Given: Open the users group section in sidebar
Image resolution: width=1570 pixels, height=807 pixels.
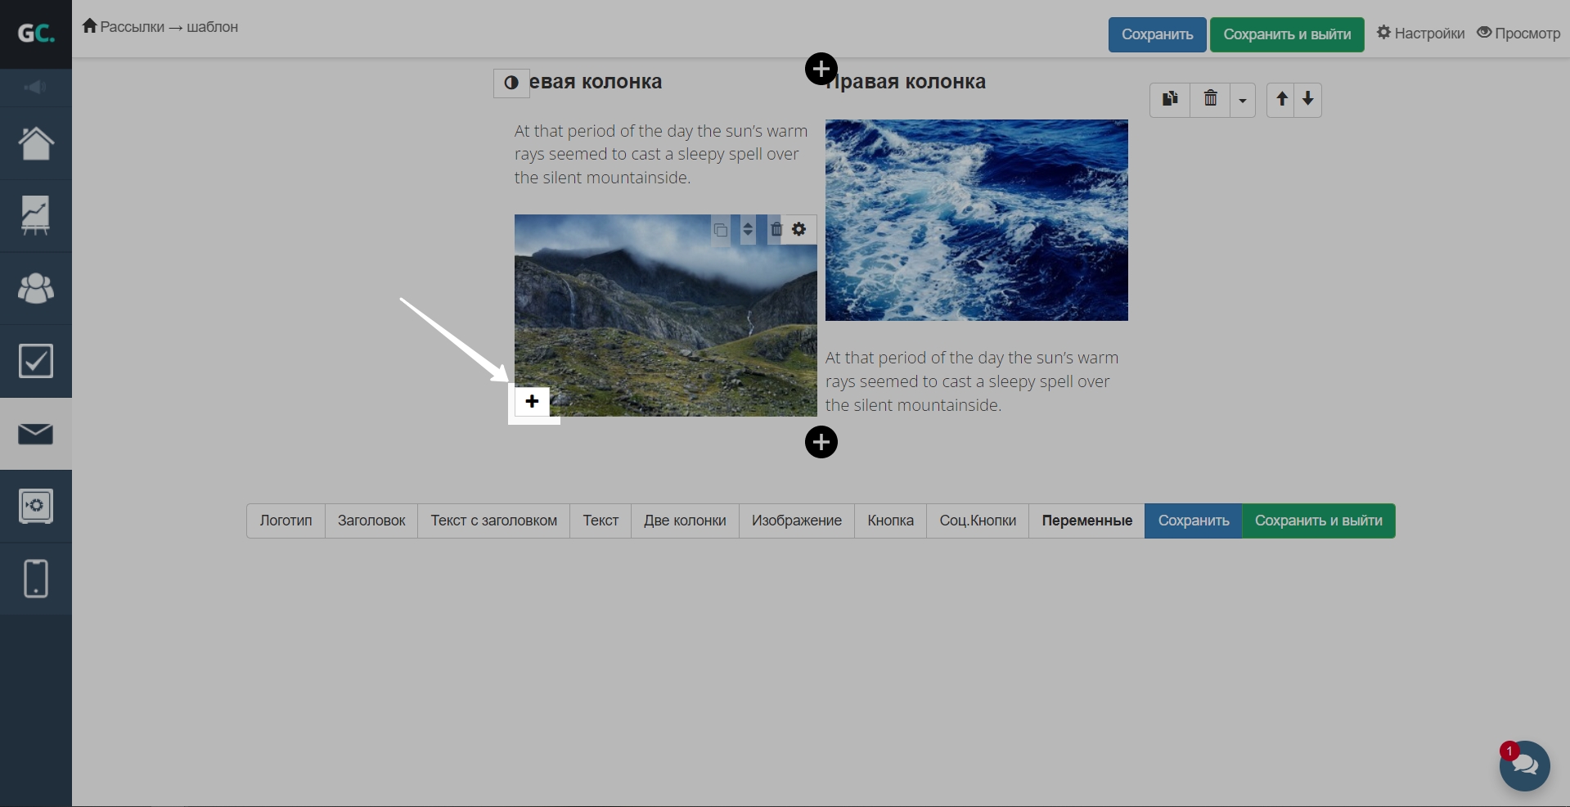Looking at the screenshot, I should tap(35, 288).
